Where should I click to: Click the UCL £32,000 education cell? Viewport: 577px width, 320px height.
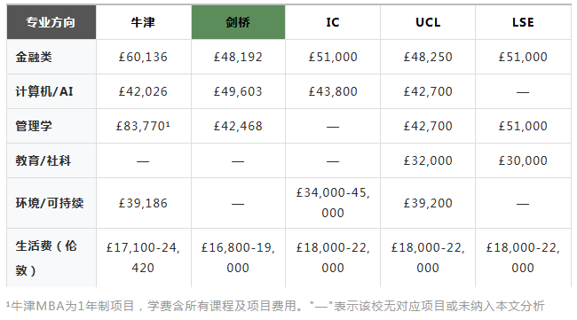click(x=428, y=160)
